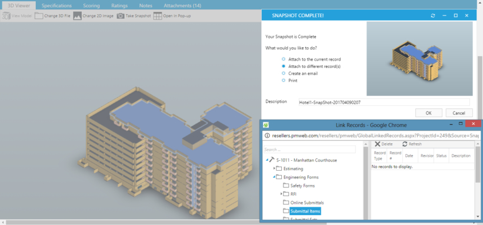Image resolution: width=483 pixels, height=225 pixels.
Task: Expand the Estimating folder
Action: 274,168
